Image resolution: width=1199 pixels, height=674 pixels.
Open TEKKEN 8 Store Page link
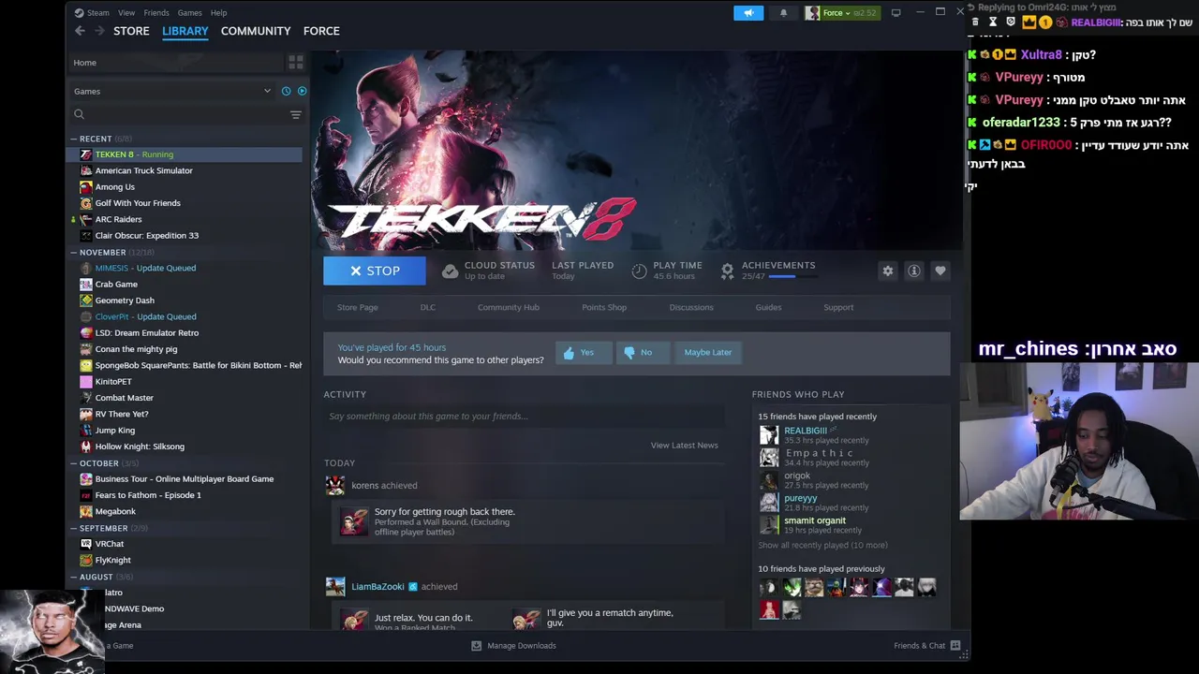[357, 307]
